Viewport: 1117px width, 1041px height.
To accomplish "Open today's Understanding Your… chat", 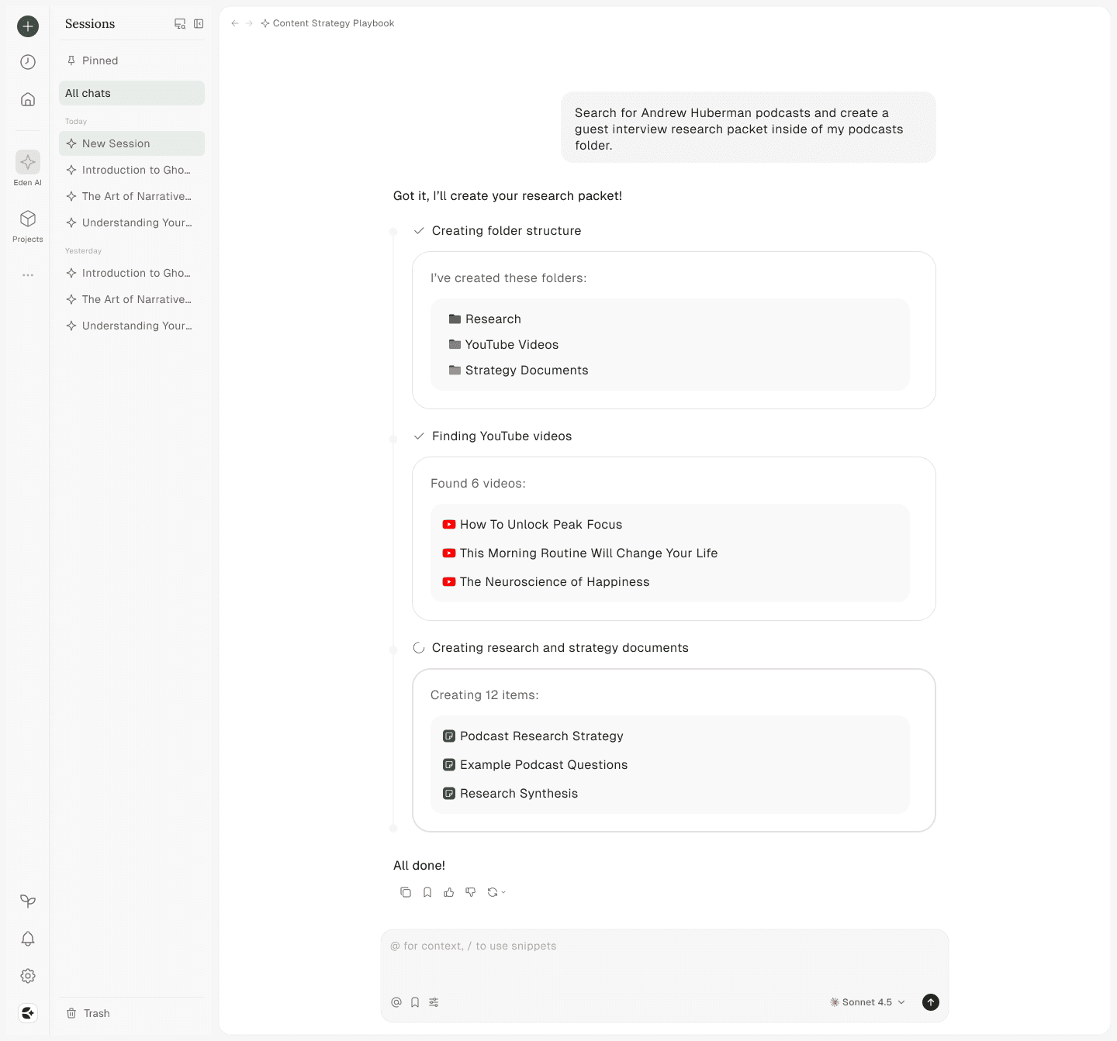I will pos(132,222).
